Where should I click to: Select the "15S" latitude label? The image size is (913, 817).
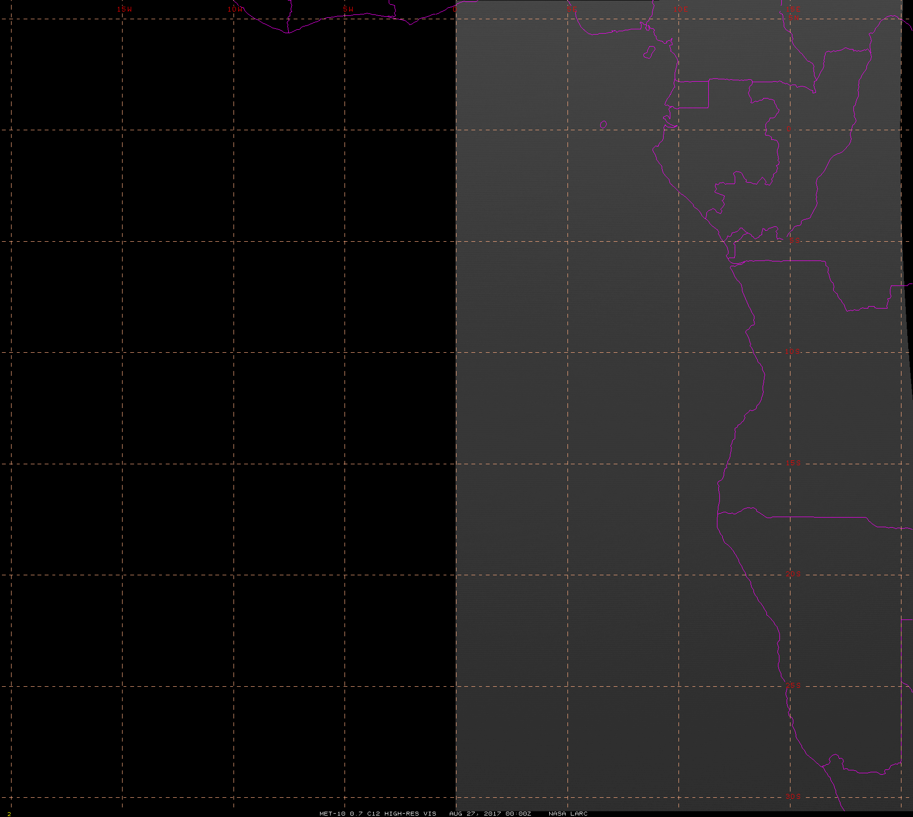click(793, 463)
